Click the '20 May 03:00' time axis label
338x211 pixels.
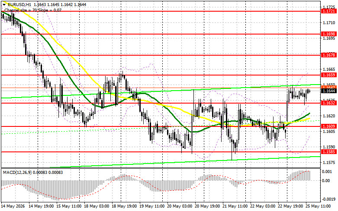pos(180,206)
